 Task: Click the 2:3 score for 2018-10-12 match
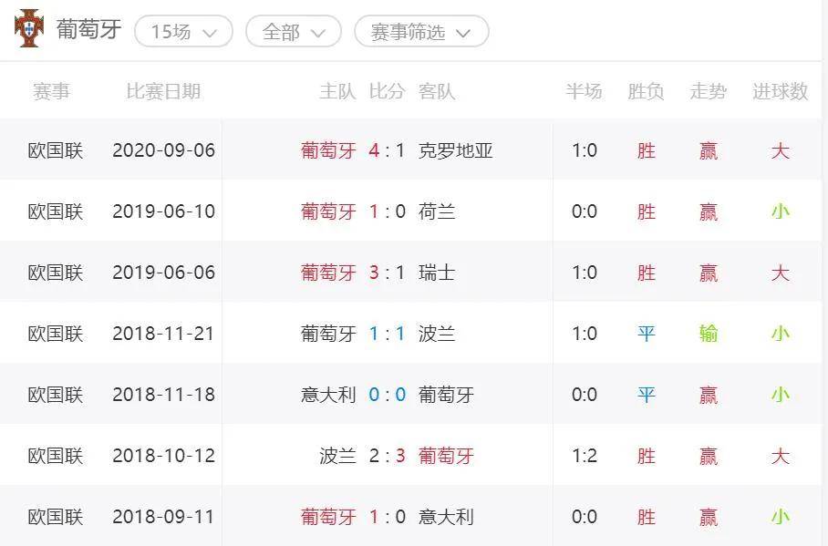[387, 456]
